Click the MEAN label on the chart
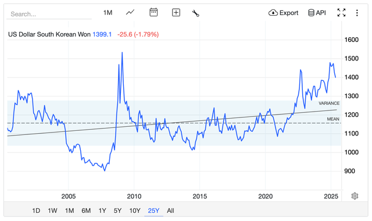Screen dimensions: 372x221 point(333,119)
